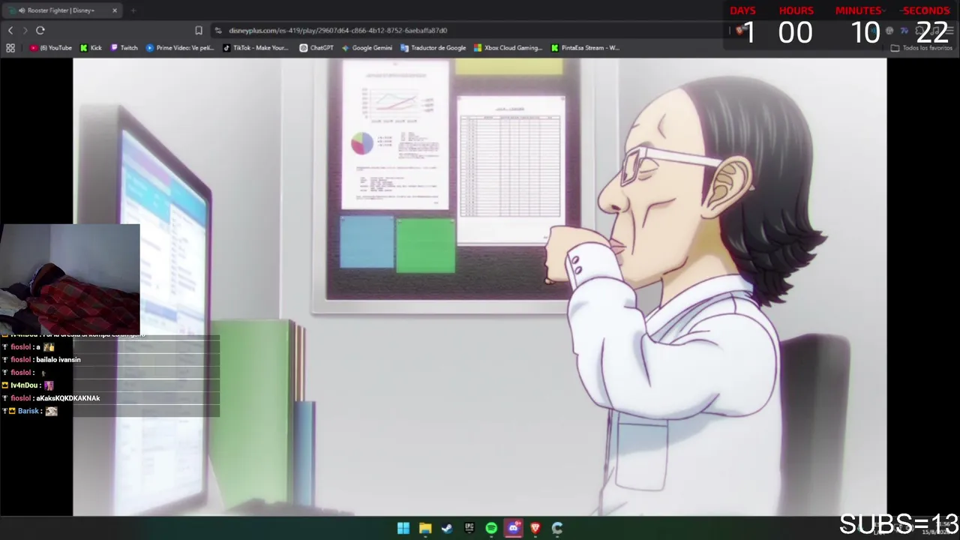Open the ChatGPT bookmark
The width and height of the screenshot is (960, 540).
coord(316,48)
